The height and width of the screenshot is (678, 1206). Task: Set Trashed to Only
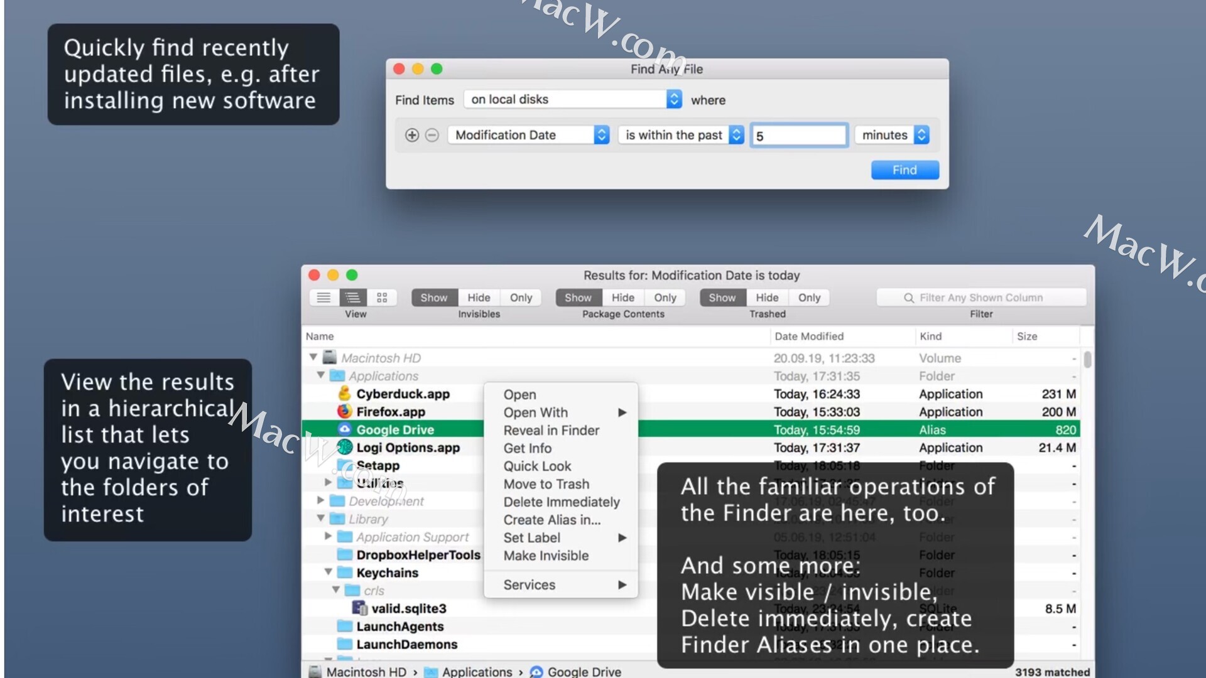pos(809,298)
